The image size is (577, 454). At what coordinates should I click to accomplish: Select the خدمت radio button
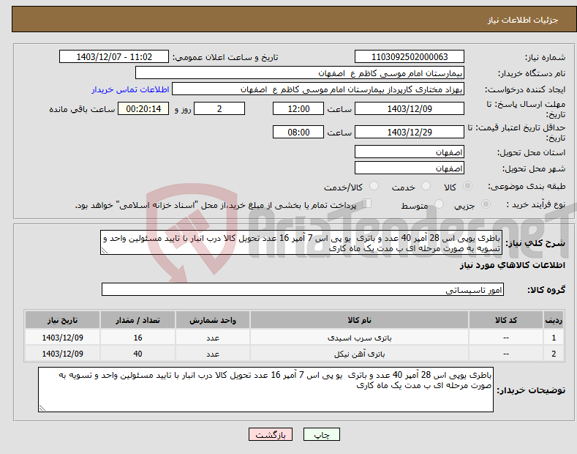tap(426, 186)
